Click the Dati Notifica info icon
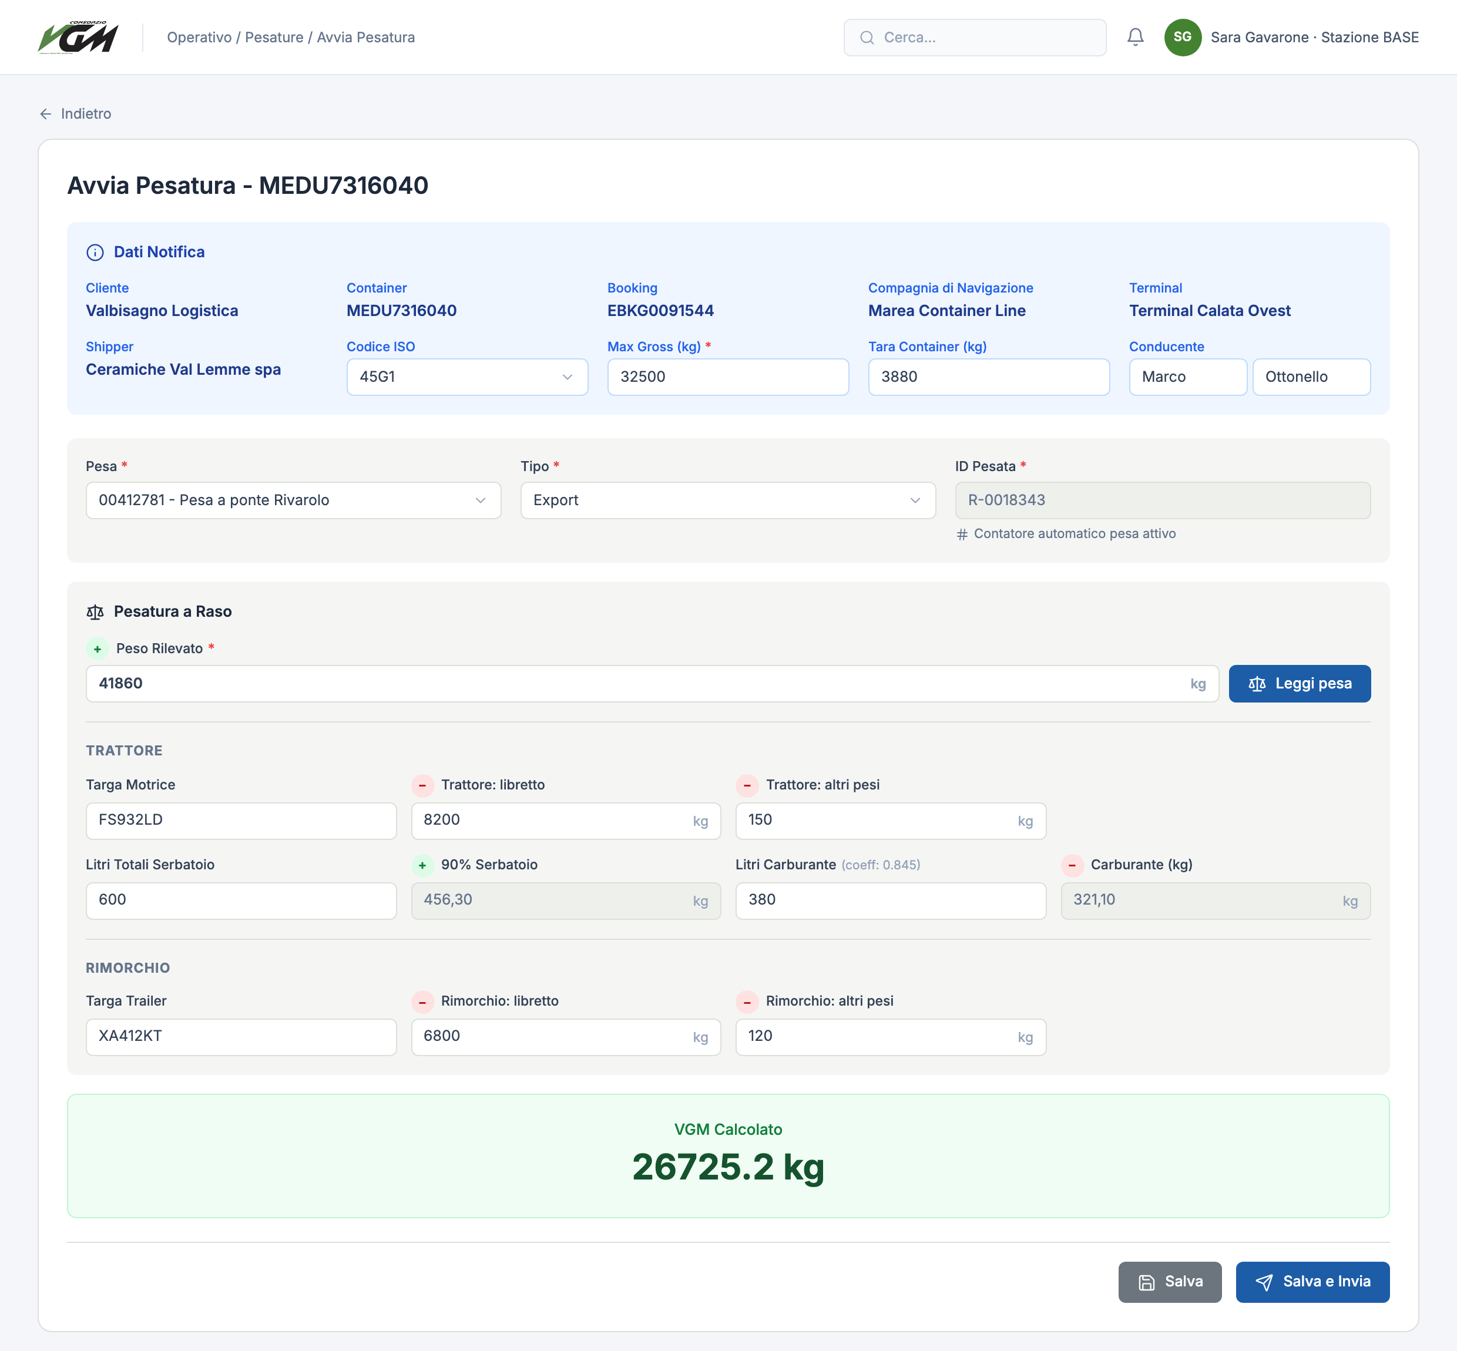The image size is (1457, 1351). [x=95, y=252]
